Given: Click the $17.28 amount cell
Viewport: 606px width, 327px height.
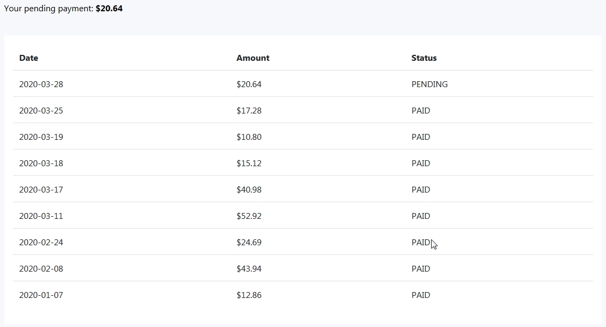Looking at the screenshot, I should 249,110.
